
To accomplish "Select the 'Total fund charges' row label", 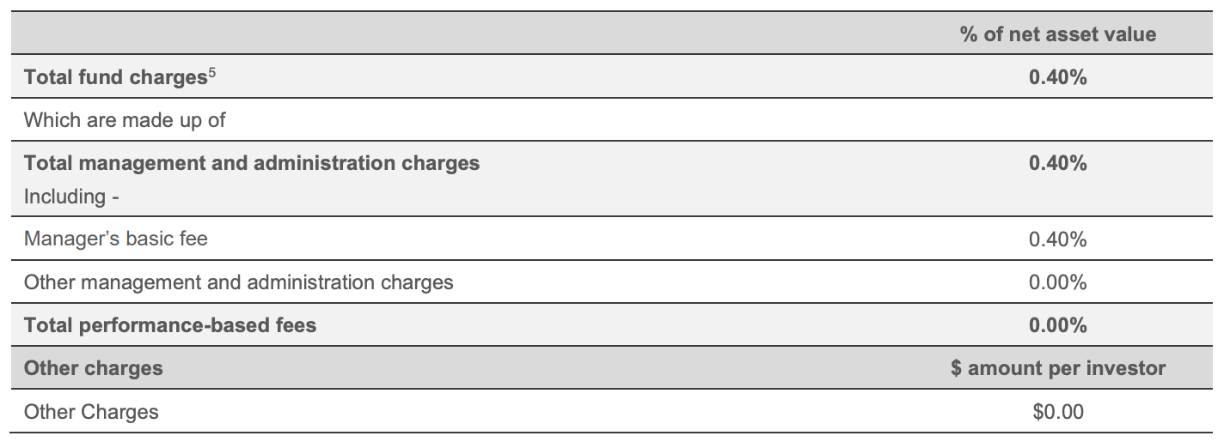I will (x=111, y=77).
